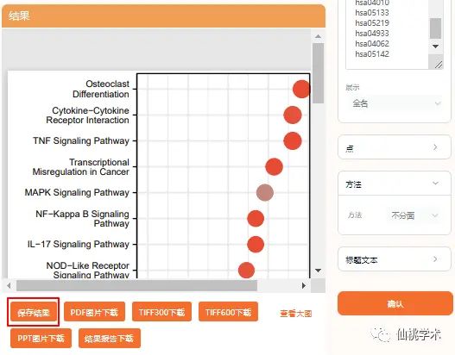455x355 pixels.
Task: Click the IL-17 Signaling Pathway axis label
Action: click(x=79, y=244)
